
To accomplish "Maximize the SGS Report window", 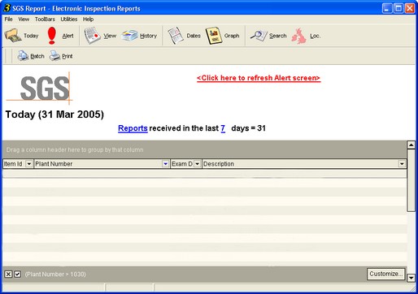I will click(x=398, y=8).
